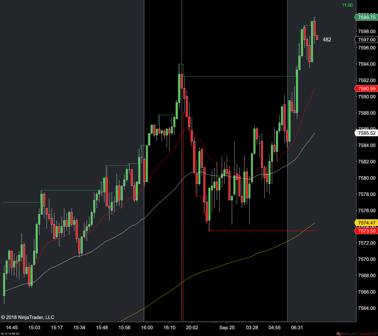Viewport: 378px width, 336px height.
Task: Select the green 7599.75 price marker
Action: click(366, 17)
